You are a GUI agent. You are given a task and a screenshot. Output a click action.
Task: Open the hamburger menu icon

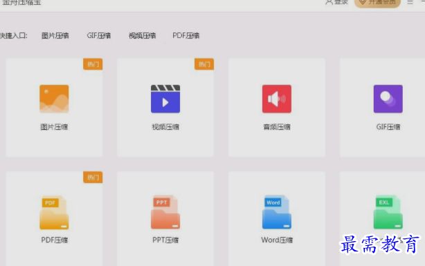[410, 2]
